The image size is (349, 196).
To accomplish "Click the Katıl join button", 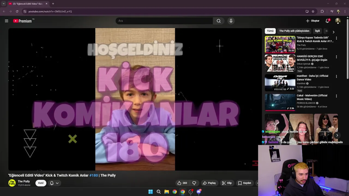I will point(41,183).
